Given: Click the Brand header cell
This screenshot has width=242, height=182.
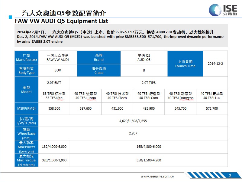Looking at the screenshot, I should [99, 58].
